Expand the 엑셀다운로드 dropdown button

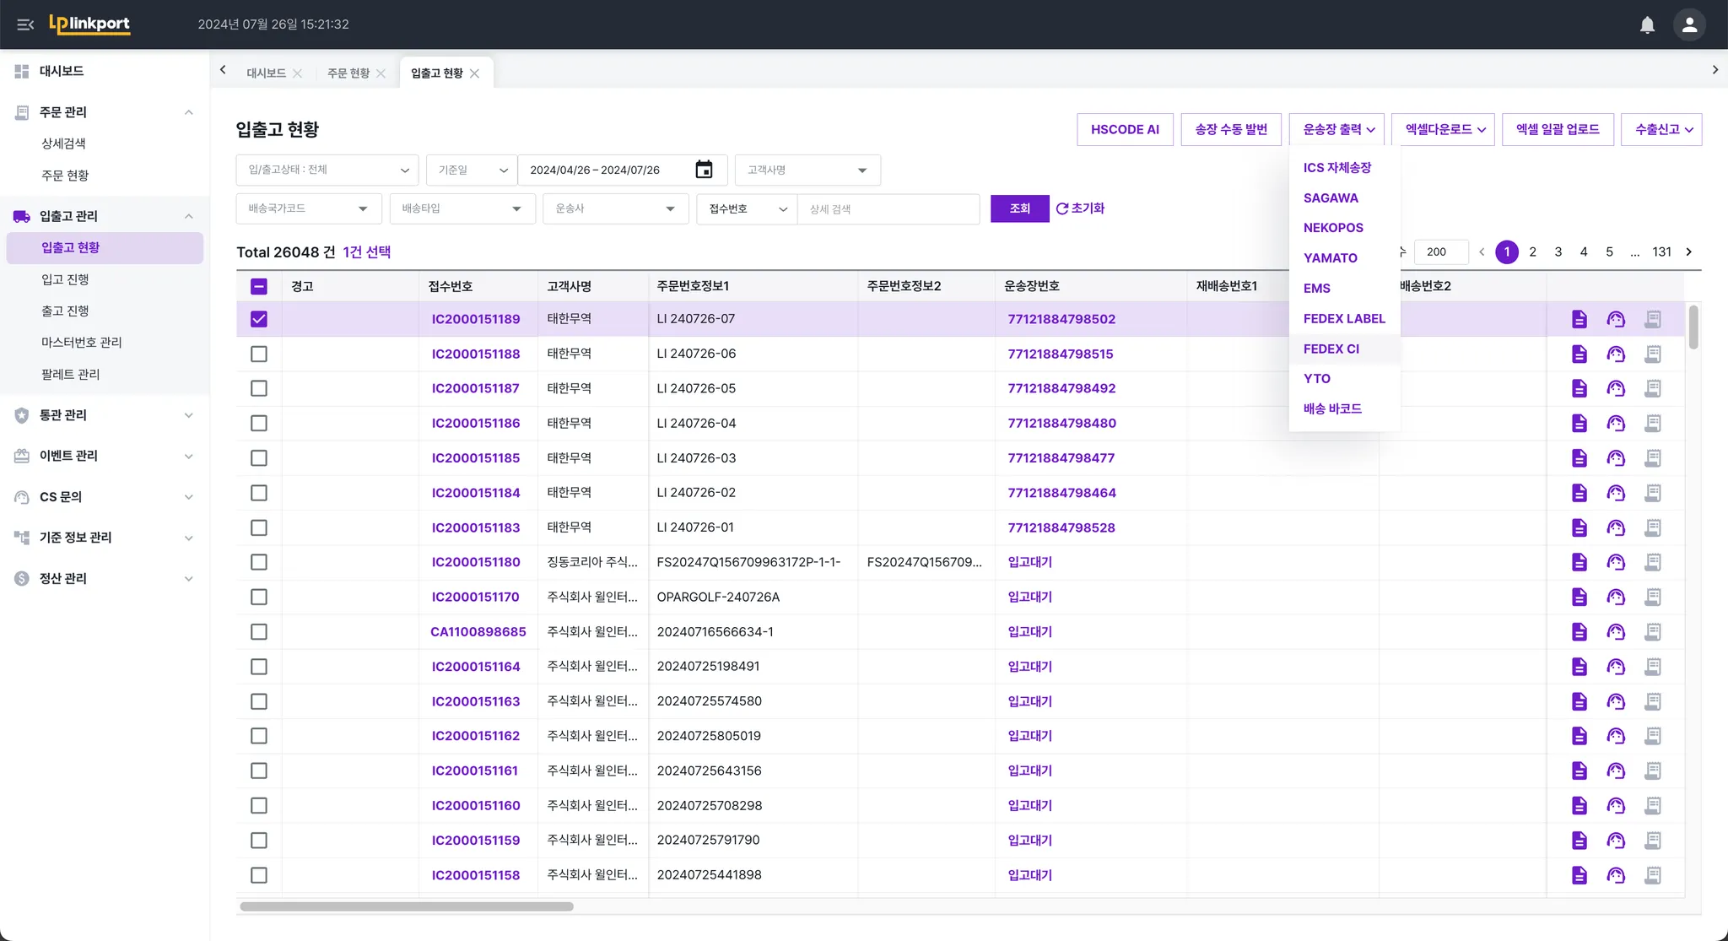pyautogui.click(x=1444, y=129)
